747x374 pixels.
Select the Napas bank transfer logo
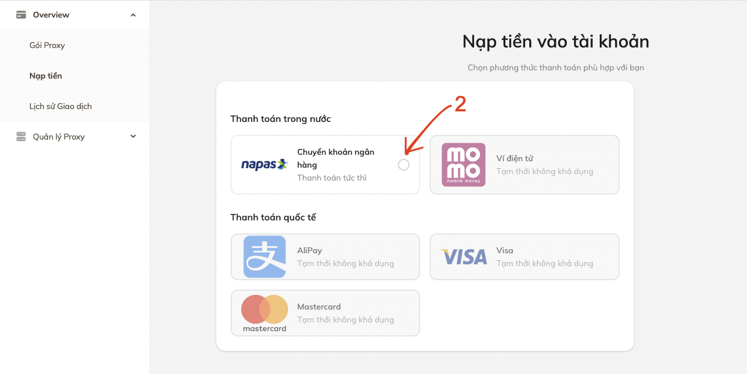pos(263,165)
